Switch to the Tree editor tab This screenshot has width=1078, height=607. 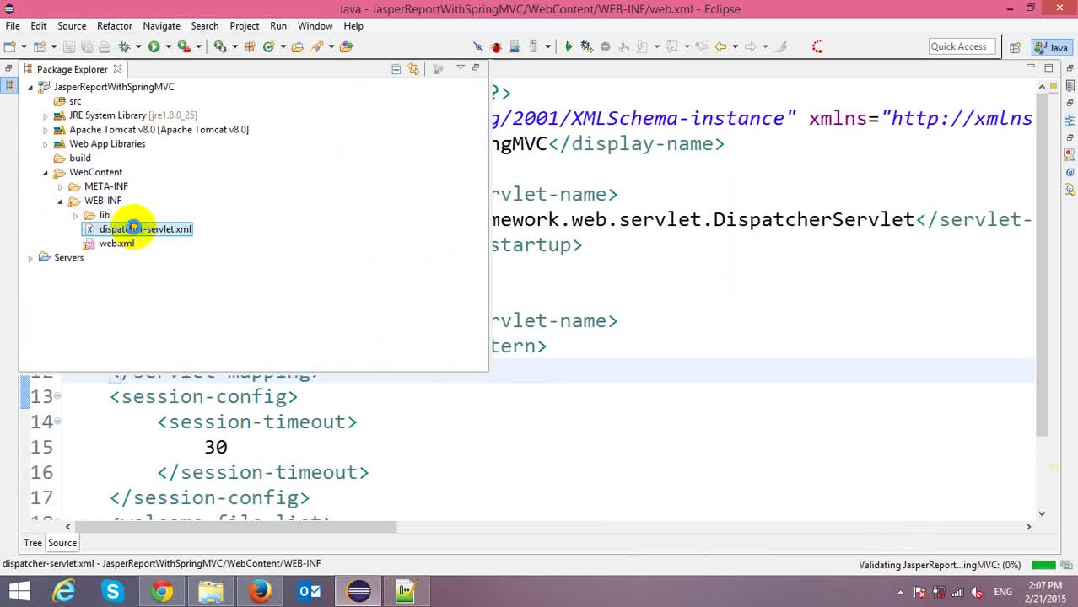pos(33,543)
